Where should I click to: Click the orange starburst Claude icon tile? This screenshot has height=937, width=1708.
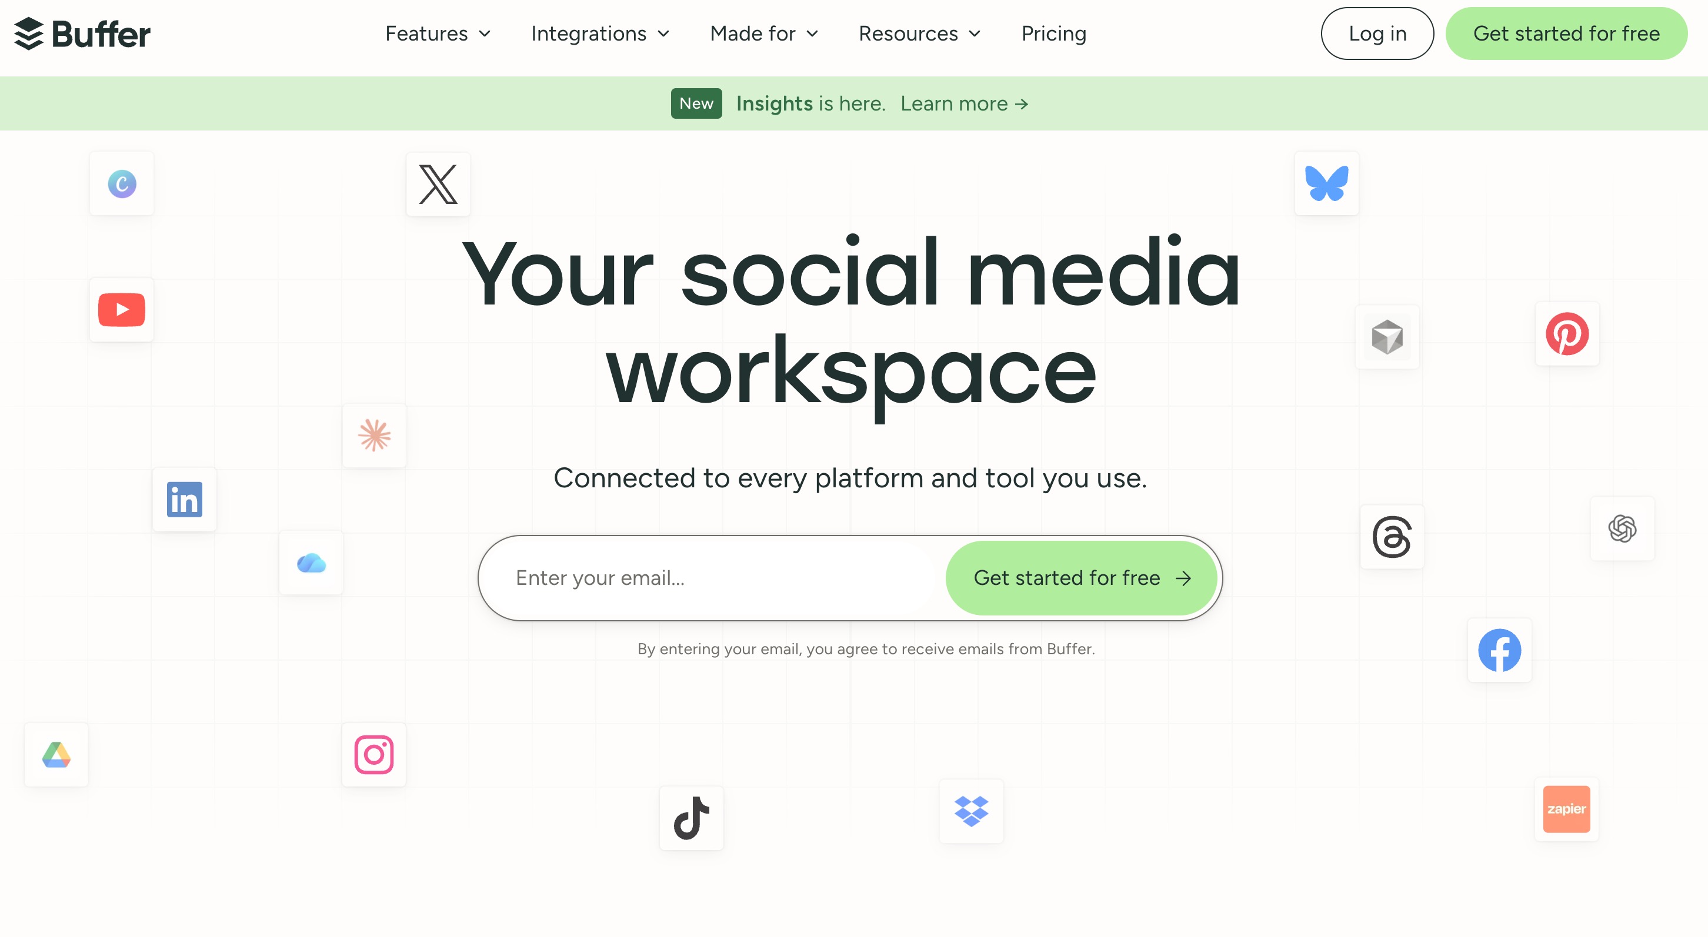(x=375, y=436)
